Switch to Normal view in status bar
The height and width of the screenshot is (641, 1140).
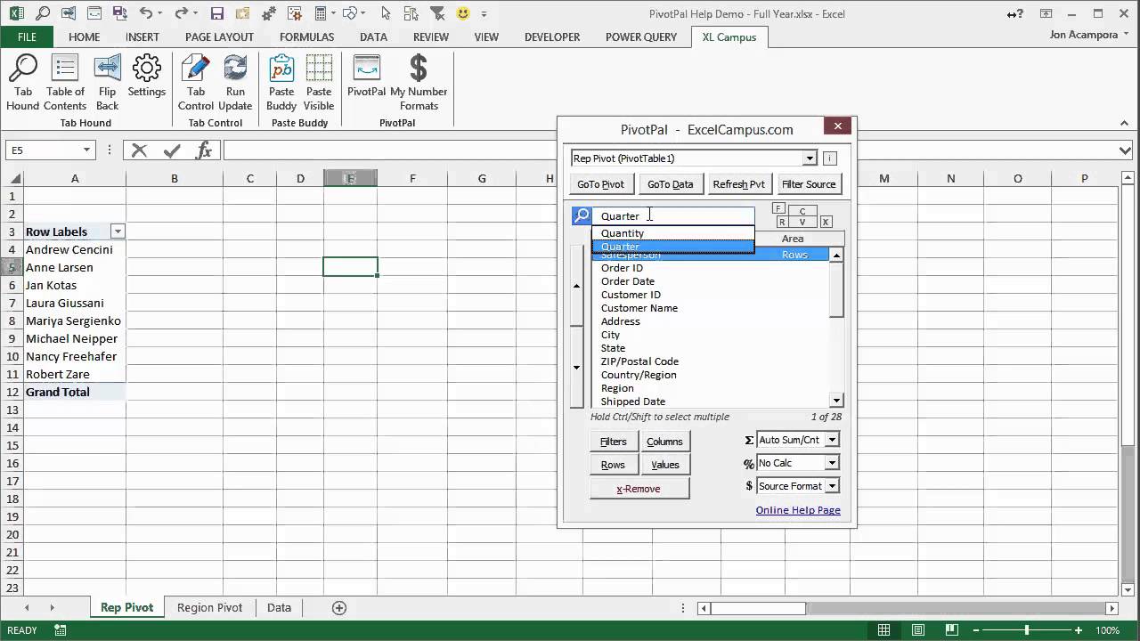point(884,630)
